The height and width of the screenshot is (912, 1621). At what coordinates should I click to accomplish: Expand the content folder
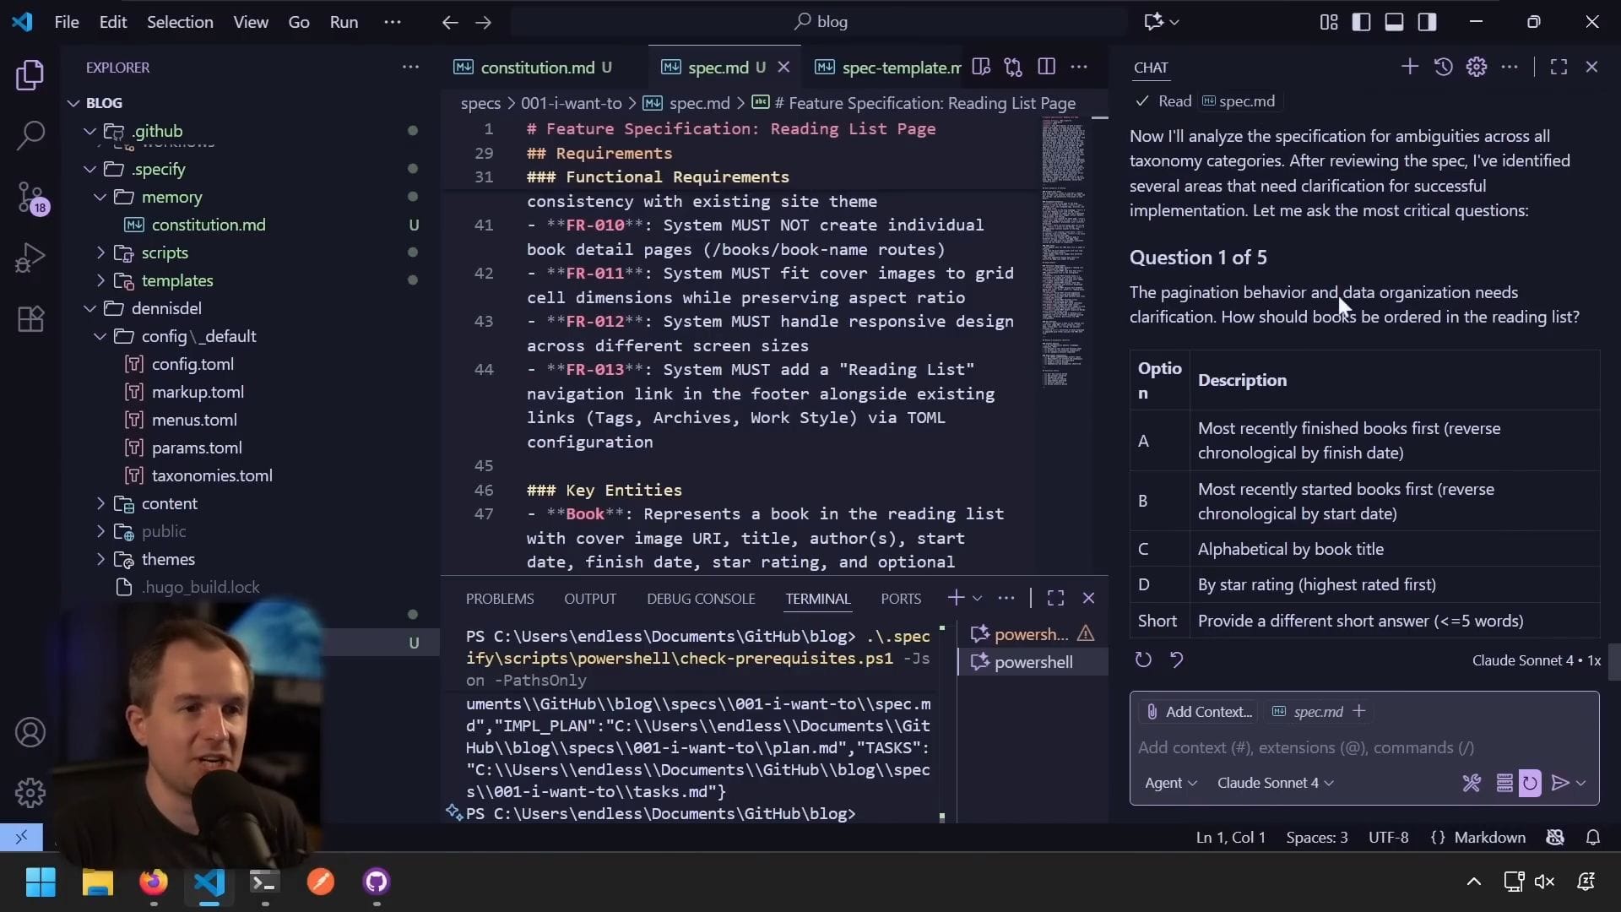pyautogui.click(x=169, y=503)
